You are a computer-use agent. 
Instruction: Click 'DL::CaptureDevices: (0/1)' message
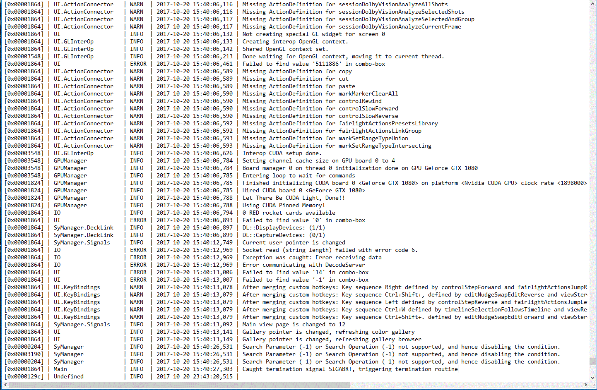pos(284,235)
